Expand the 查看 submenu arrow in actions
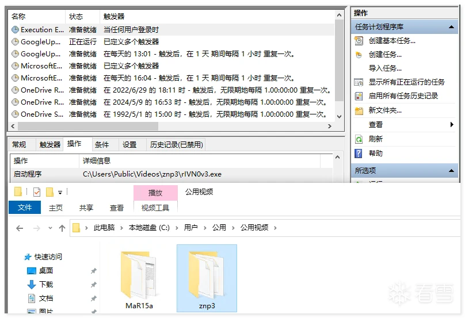Image resolution: width=465 pixels, height=318 pixels. [x=452, y=124]
